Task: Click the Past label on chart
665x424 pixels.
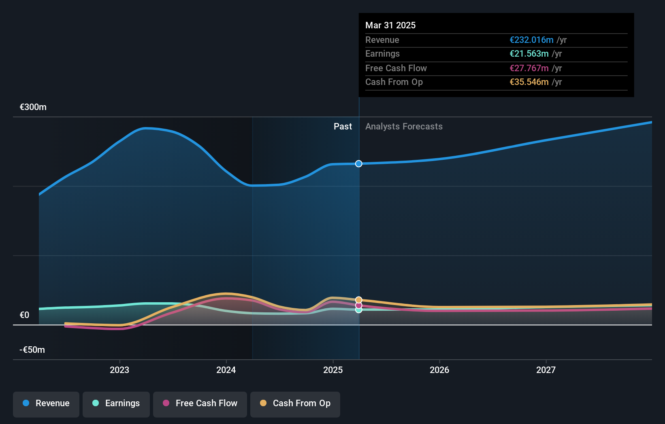Action: (x=343, y=127)
